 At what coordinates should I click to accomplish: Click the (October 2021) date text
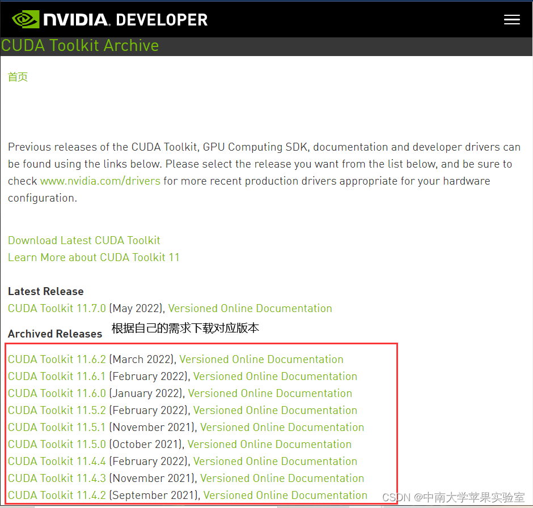pyautogui.click(x=146, y=444)
